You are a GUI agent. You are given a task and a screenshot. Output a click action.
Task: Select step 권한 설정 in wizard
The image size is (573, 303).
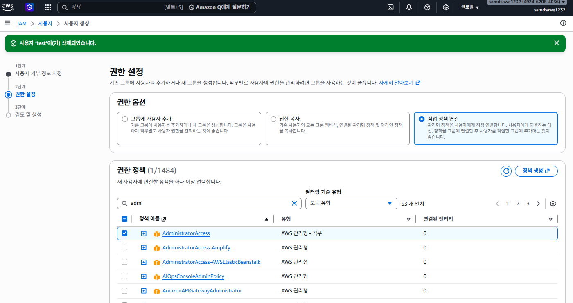[25, 94]
